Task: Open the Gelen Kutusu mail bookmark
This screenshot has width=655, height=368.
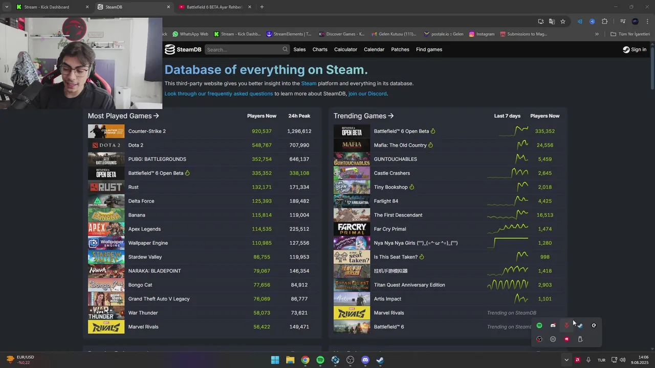Action: click(394, 34)
